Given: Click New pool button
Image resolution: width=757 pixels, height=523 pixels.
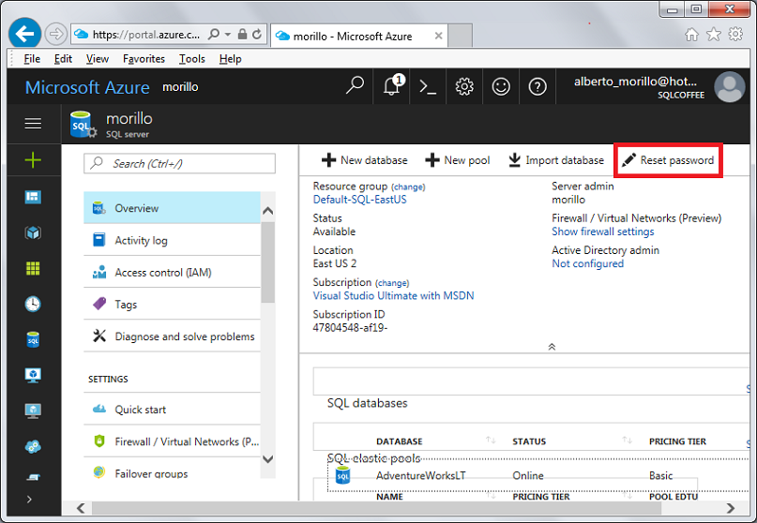Looking at the screenshot, I should [458, 160].
